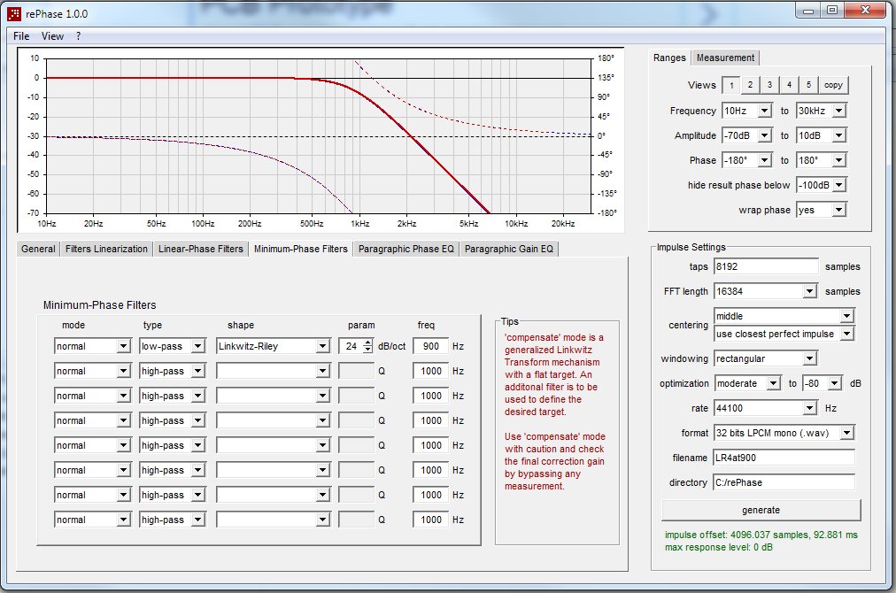Click the 24 param value field
This screenshot has width=896, height=593.
(x=351, y=346)
